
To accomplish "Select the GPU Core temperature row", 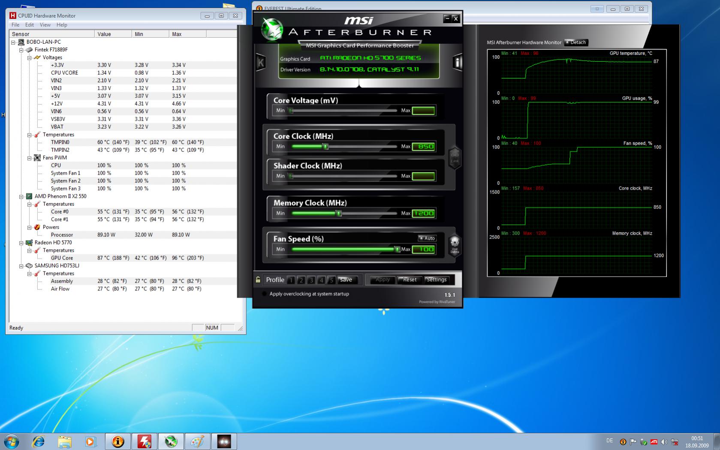I will (123, 258).
